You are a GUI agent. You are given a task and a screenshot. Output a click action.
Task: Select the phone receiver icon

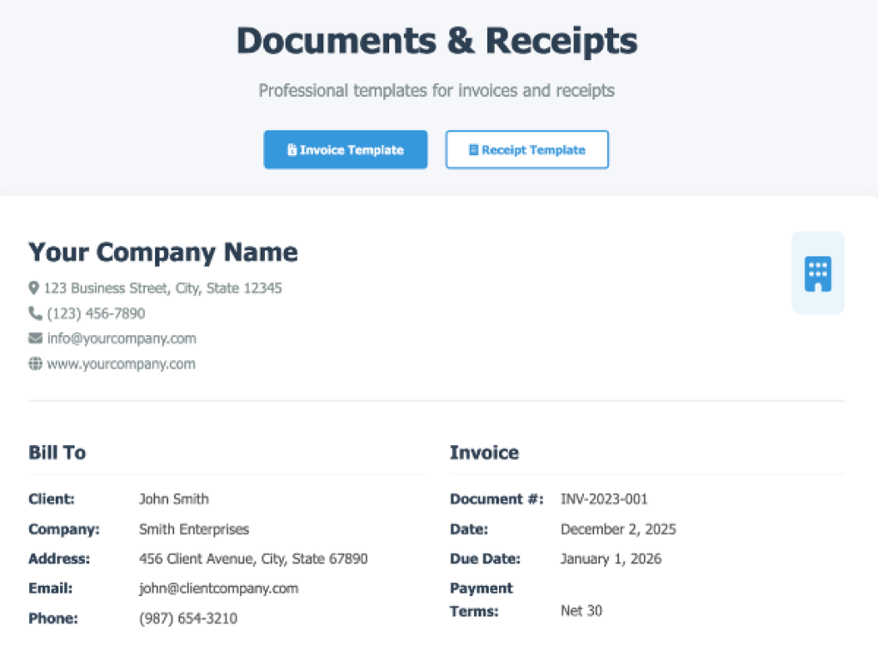[35, 313]
